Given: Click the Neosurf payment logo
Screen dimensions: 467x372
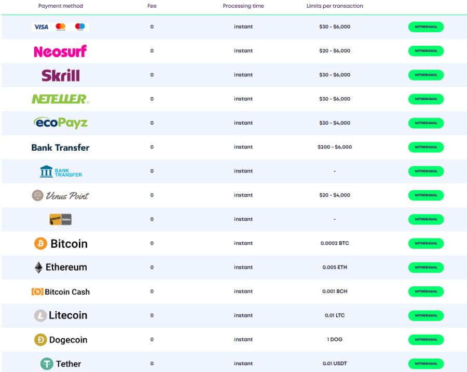Looking at the screenshot, I should coord(60,51).
